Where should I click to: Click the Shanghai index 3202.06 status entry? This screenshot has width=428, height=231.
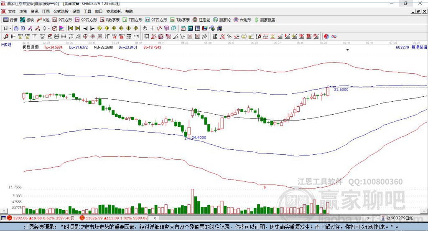tap(41, 218)
